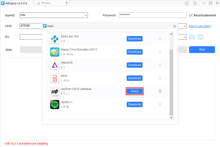Viewport: 220px width, 147px height.
Task: Delete Kodi Leia 18.6 via trash icon
Action: tap(160, 39)
